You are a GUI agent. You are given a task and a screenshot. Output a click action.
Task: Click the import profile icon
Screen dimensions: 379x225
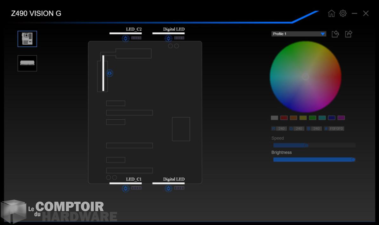(x=335, y=34)
